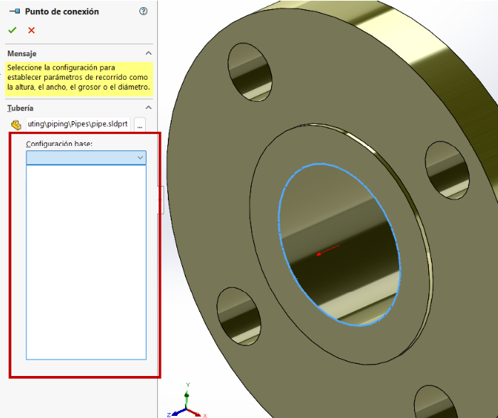Cancel with the red X icon

[x=31, y=30]
